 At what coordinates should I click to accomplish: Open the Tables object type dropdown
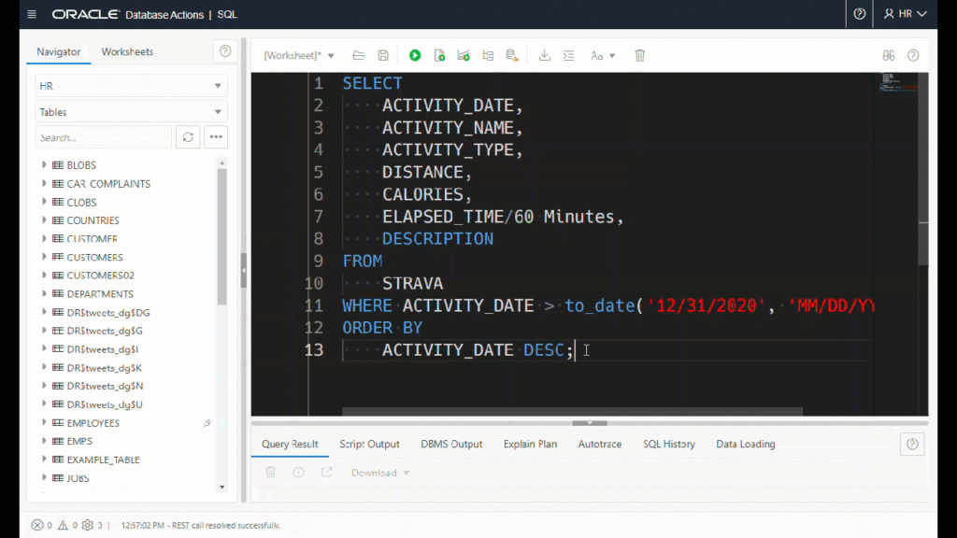131,112
